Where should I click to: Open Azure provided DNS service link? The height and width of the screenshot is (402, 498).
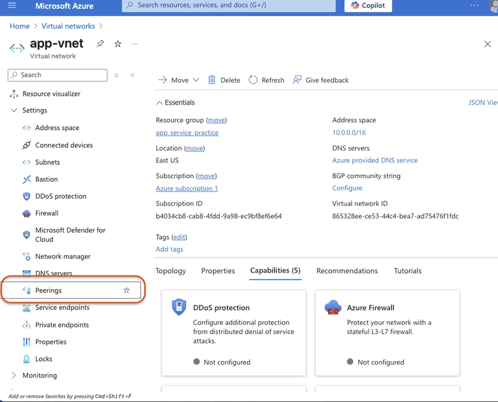[x=375, y=161]
